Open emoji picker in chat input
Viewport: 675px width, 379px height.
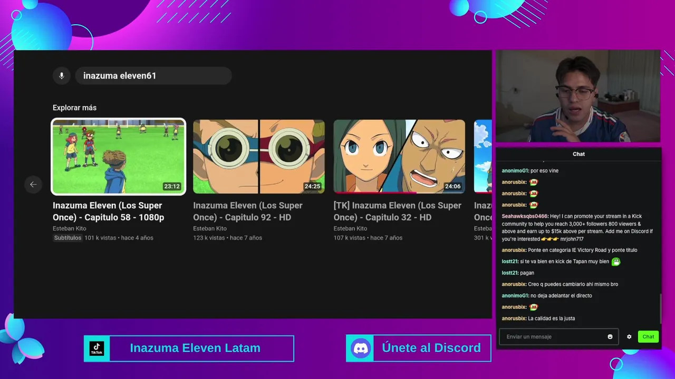click(x=610, y=337)
